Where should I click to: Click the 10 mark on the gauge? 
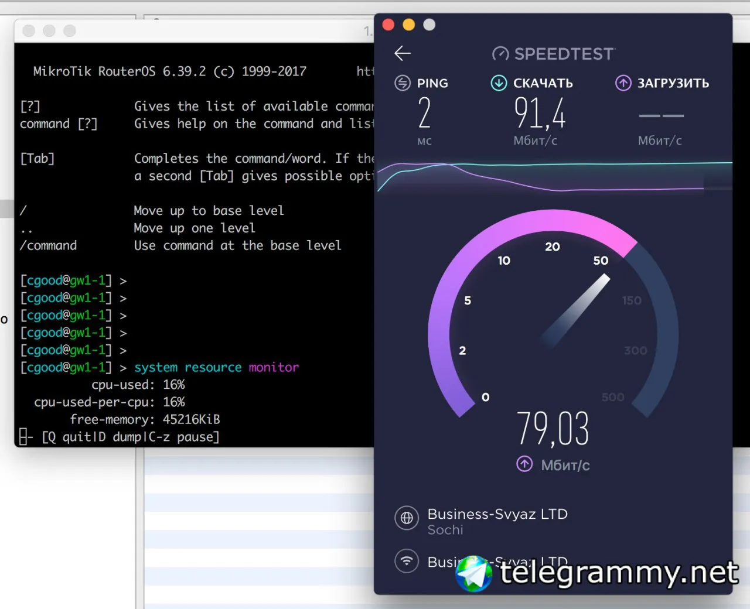tap(504, 261)
